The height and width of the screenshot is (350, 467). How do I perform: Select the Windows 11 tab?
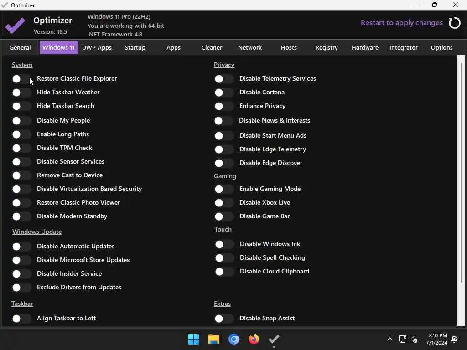pos(59,47)
